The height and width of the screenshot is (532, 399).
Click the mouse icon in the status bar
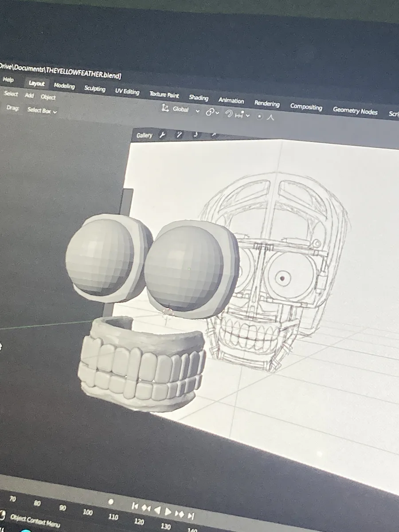click(x=3, y=515)
